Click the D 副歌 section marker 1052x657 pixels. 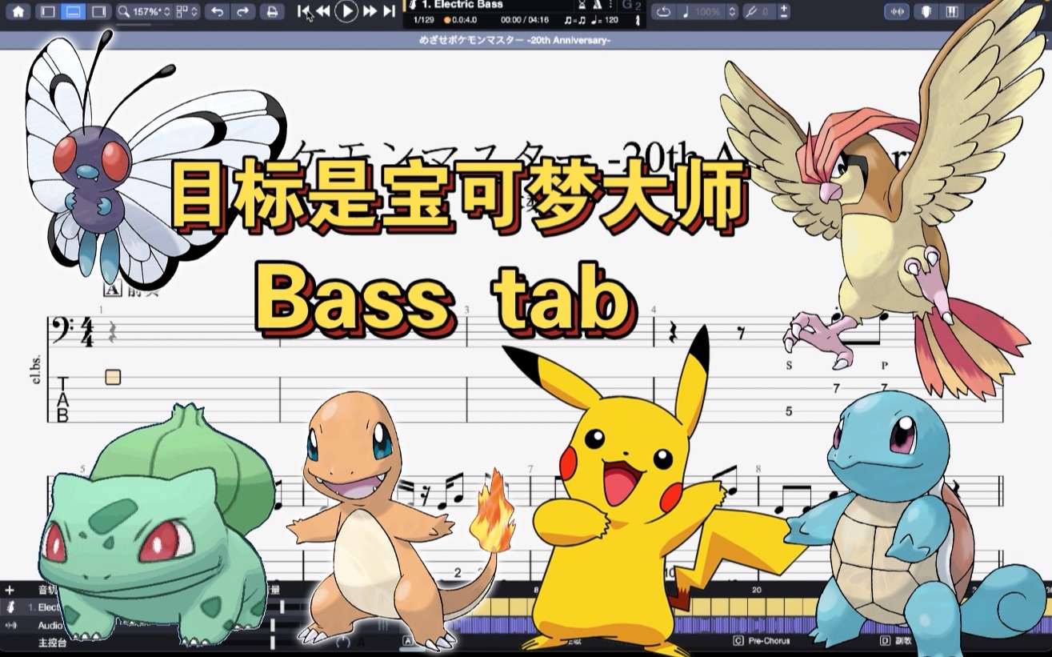896,641
